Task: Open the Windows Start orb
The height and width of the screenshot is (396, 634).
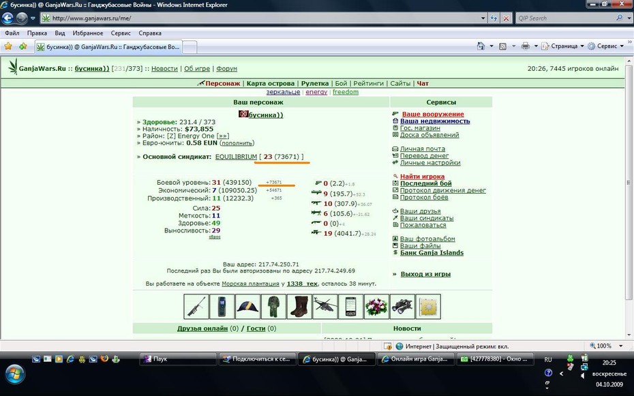Action: tap(15, 374)
